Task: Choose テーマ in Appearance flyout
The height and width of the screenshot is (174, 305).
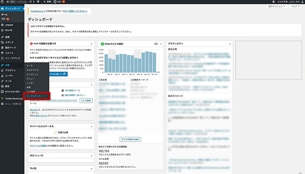Action: [x=30, y=66]
